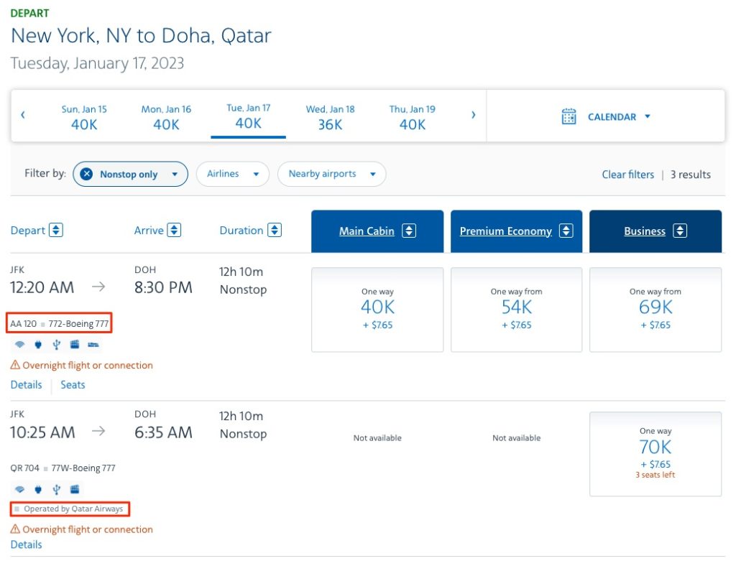Click the lie-flat seat icon on the AA 120 row
The width and height of the screenshot is (736, 561).
93,344
